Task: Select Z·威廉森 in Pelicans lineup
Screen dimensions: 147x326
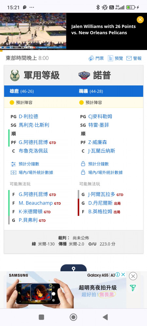Action: (x=98, y=142)
